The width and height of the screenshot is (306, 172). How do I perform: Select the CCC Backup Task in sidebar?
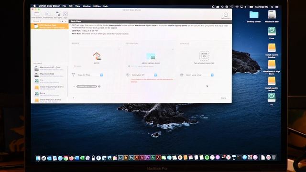(x=50, y=26)
